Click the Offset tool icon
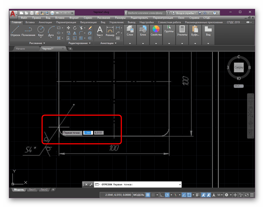This screenshot has height=207, width=264. [x=90, y=38]
